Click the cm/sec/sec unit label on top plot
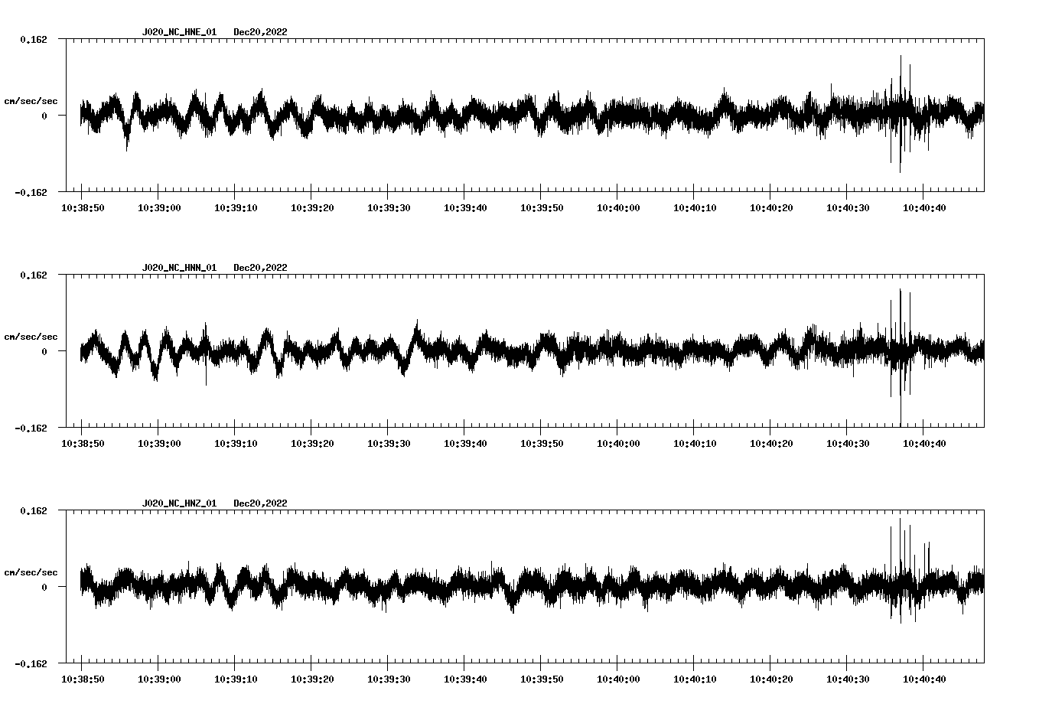 click(31, 100)
